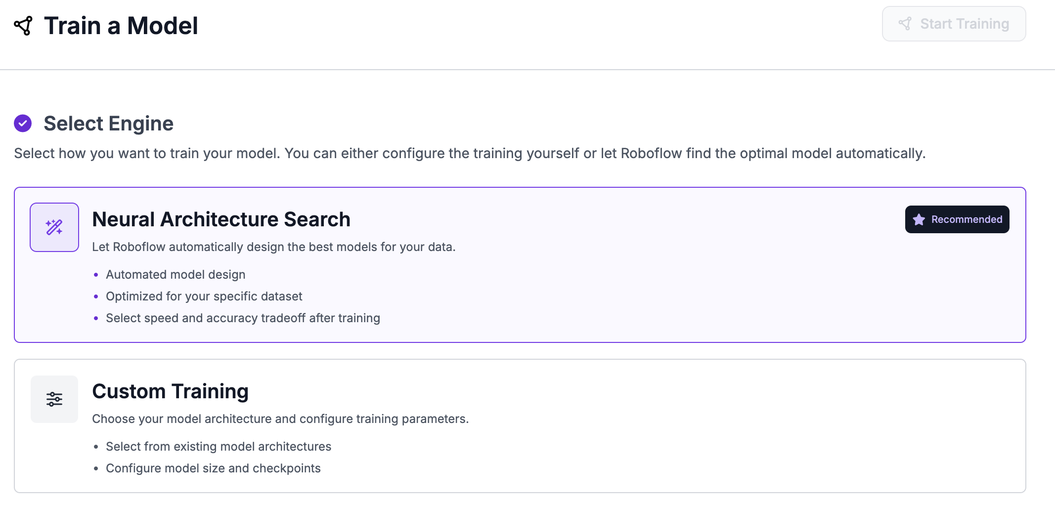1055x505 pixels.
Task: Click the Recommended badge
Action: (x=957, y=219)
